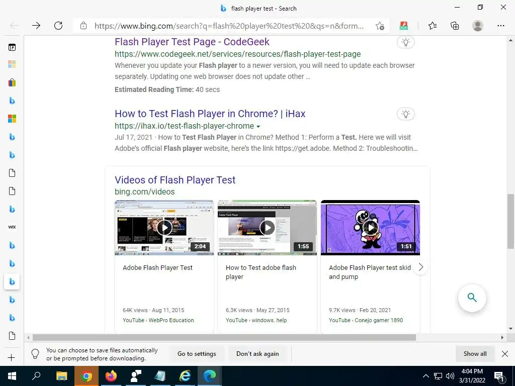Click Show all downloads button
515x386 pixels.
(475, 354)
